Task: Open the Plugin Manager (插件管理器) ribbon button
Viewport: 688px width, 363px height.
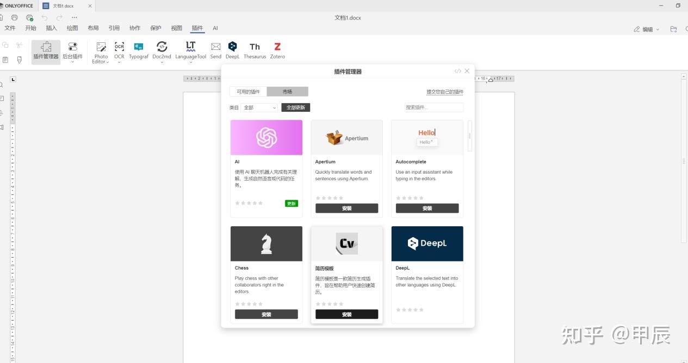Action: tap(46, 52)
